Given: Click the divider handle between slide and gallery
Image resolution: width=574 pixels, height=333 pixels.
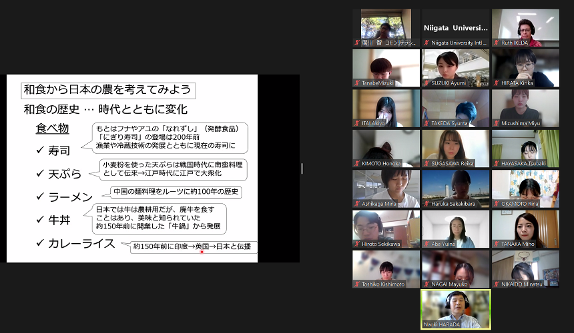Looking at the screenshot, I should [302, 168].
